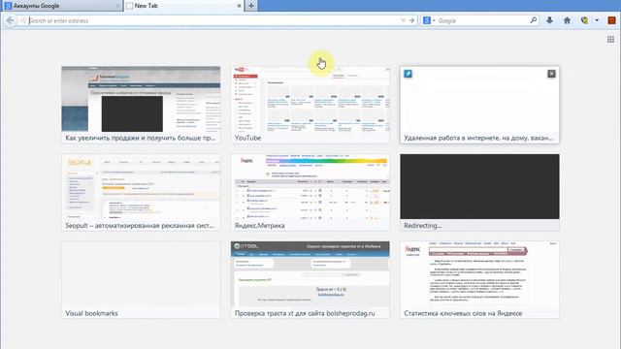The image size is (621, 349).
Task: Open the address bar history dropdown
Action: (x=404, y=20)
